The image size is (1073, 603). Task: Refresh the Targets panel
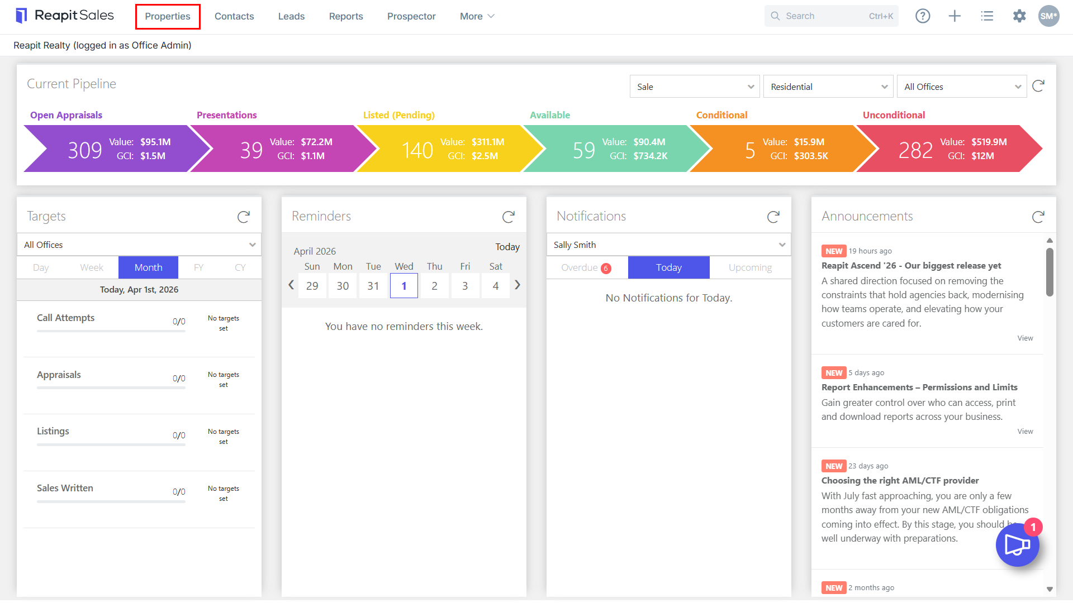(x=244, y=217)
